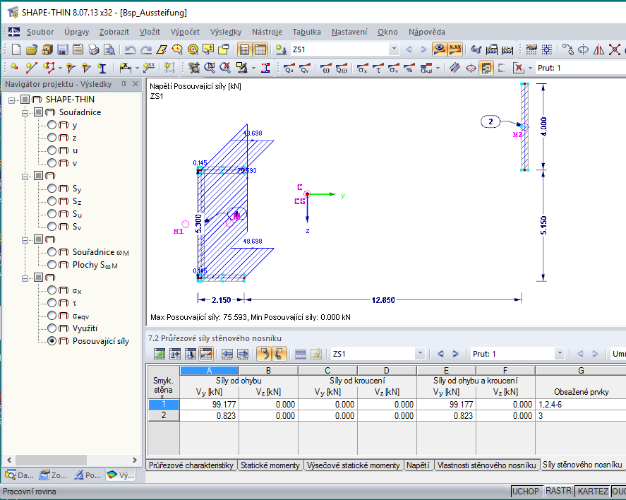The height and width of the screenshot is (500, 626).
Task: Toggle the show results eye icon
Action: click(x=439, y=49)
